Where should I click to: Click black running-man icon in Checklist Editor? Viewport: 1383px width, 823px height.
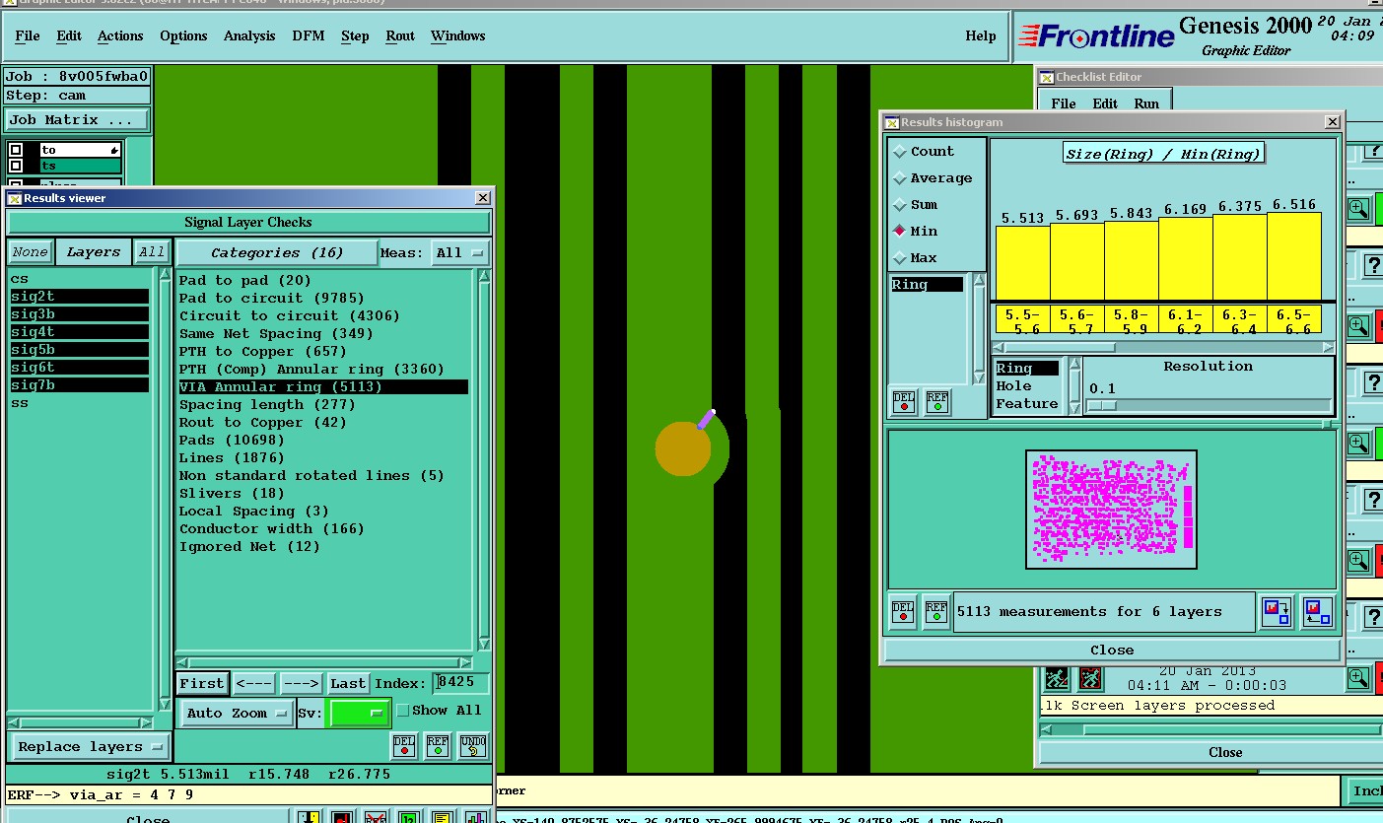pyautogui.click(x=1057, y=677)
